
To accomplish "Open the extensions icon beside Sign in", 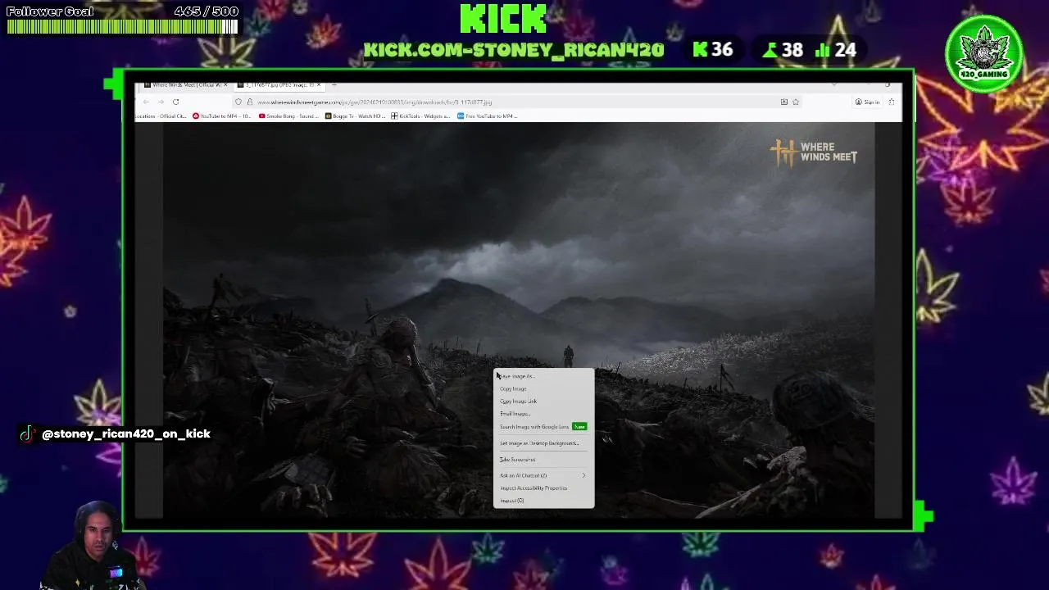I will (891, 102).
